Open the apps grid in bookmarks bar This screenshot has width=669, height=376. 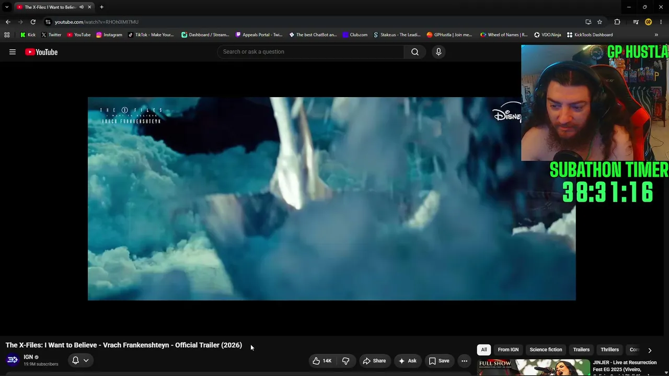click(x=7, y=35)
